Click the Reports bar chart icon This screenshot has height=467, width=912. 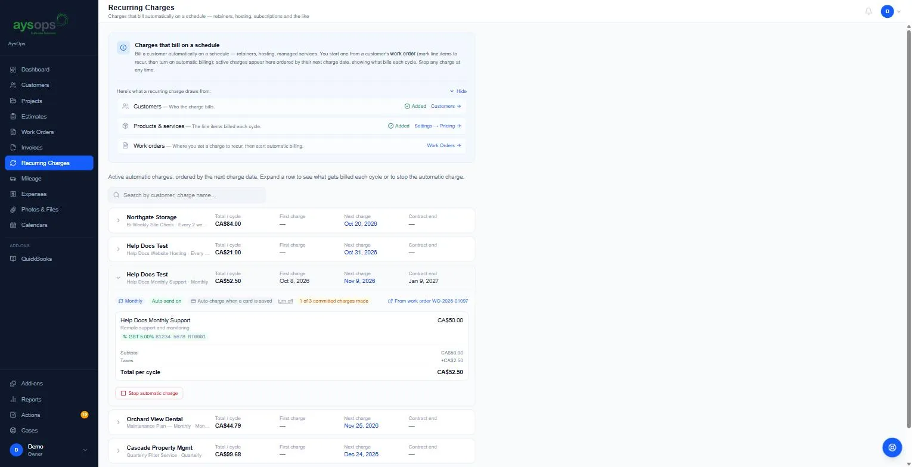pyautogui.click(x=13, y=400)
